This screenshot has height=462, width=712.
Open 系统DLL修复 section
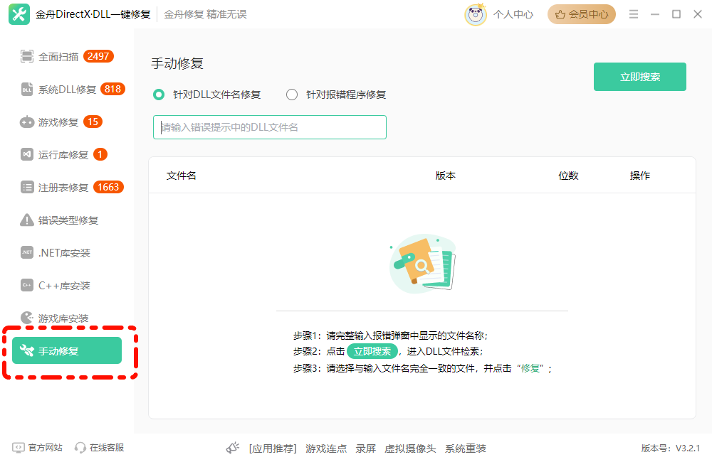(x=67, y=90)
